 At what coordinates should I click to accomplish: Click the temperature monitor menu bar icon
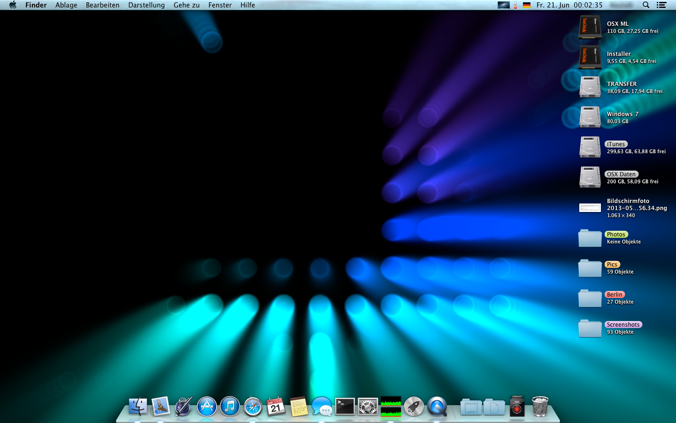point(515,5)
